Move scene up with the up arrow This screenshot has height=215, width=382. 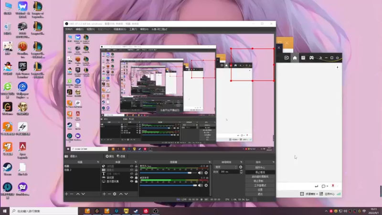tap(78, 194)
